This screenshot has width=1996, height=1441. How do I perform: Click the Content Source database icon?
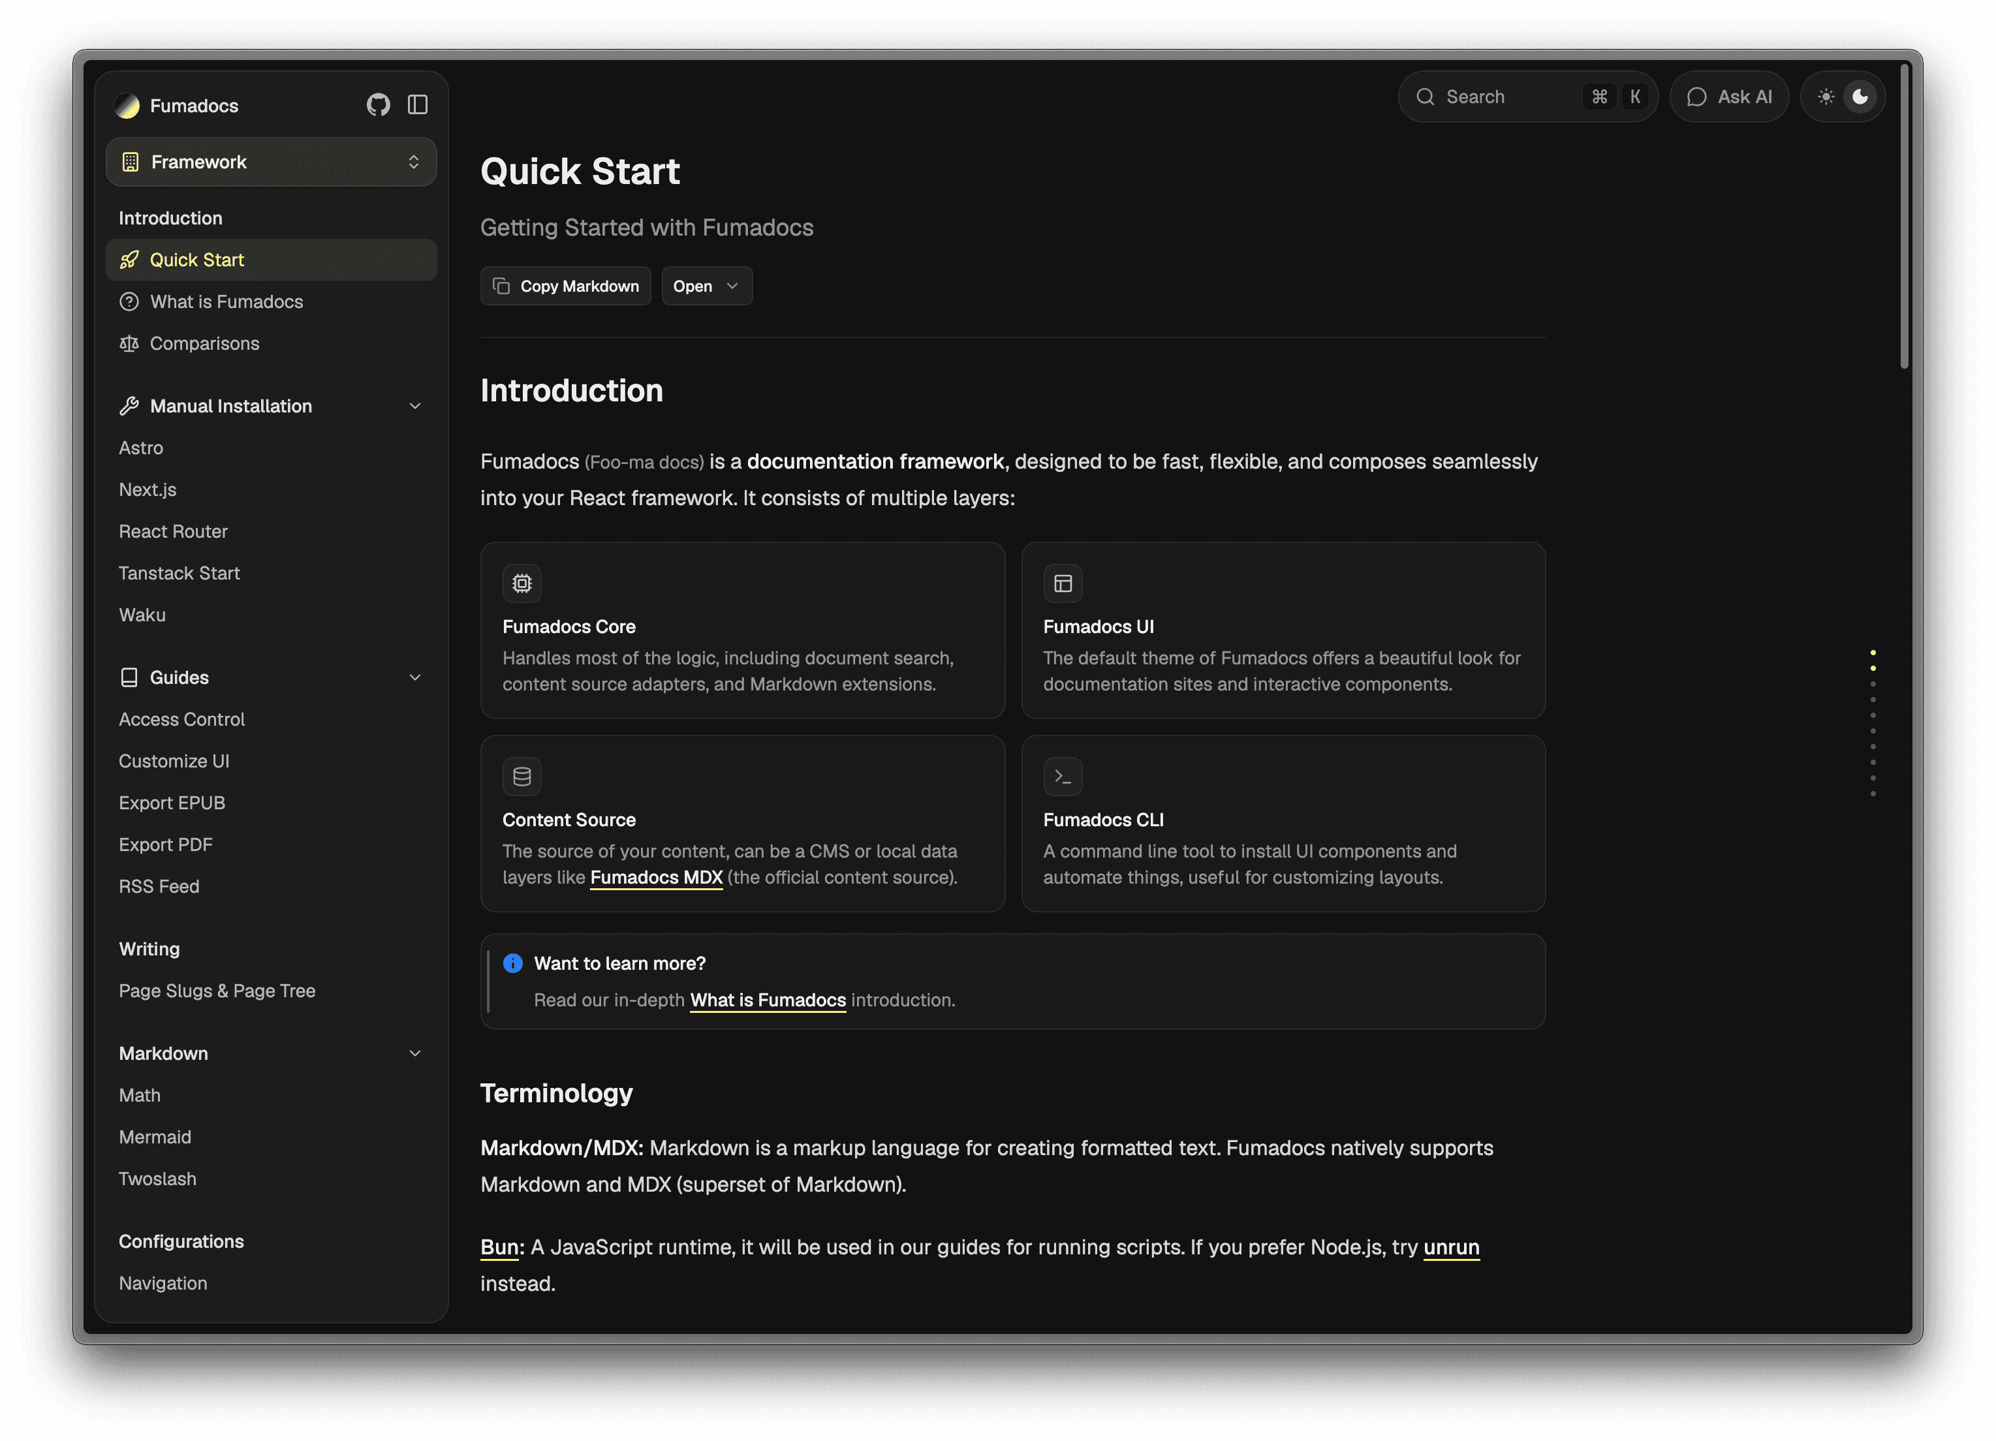522,777
